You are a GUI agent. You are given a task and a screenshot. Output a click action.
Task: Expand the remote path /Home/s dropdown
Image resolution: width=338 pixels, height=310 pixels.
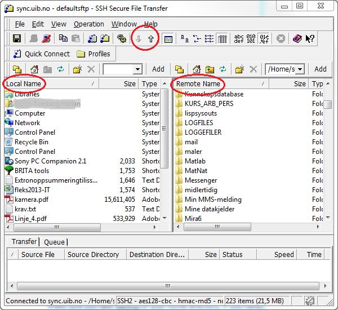click(299, 69)
